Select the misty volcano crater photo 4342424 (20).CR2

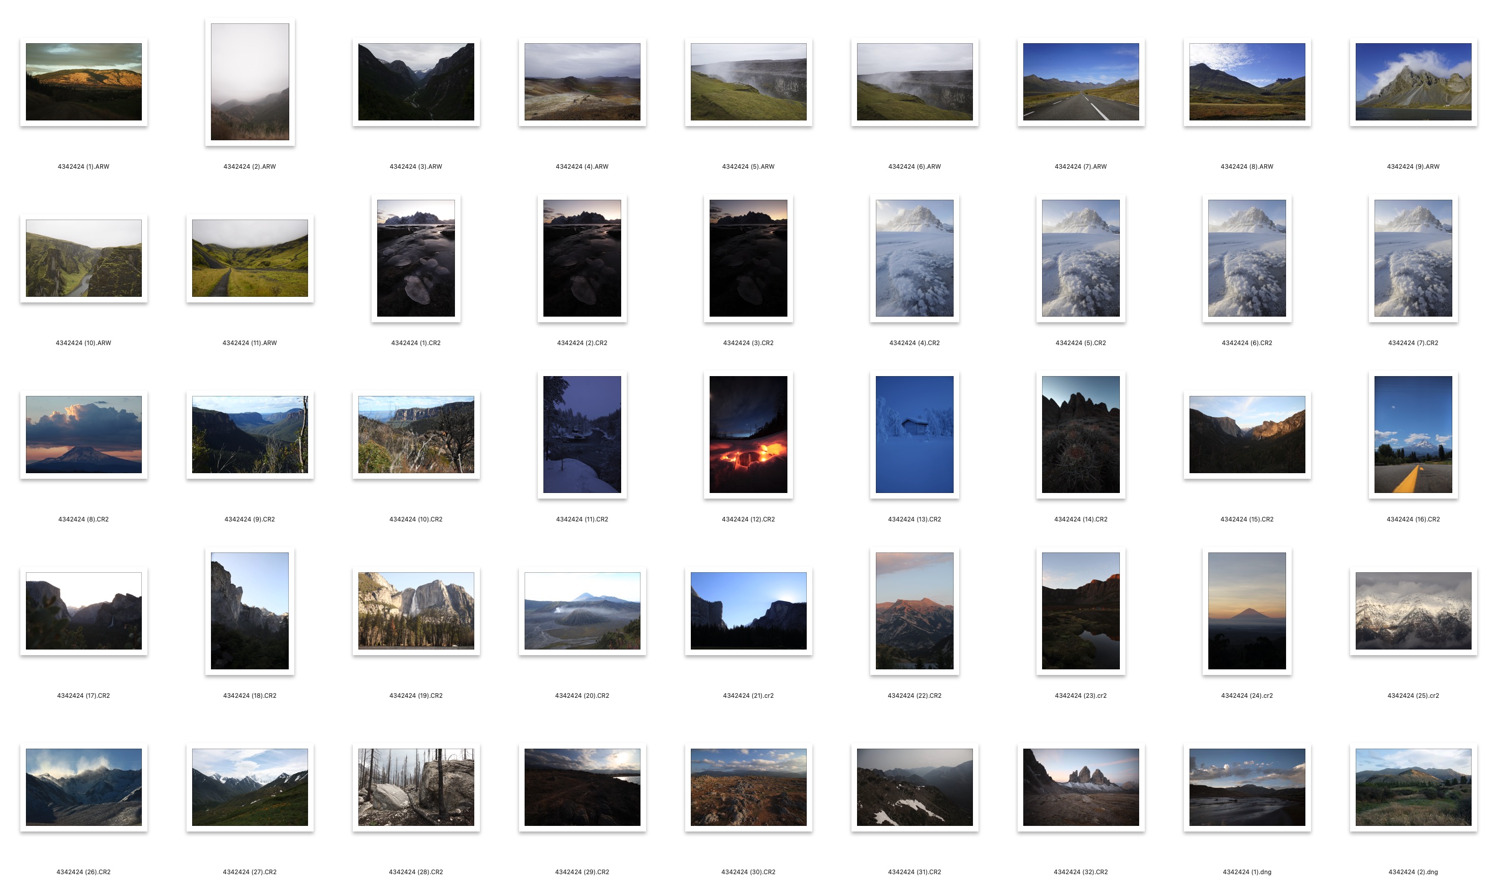tap(582, 610)
